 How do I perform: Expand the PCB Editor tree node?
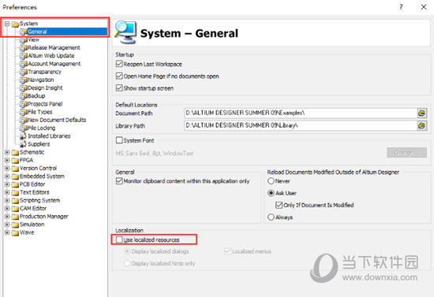[7, 184]
